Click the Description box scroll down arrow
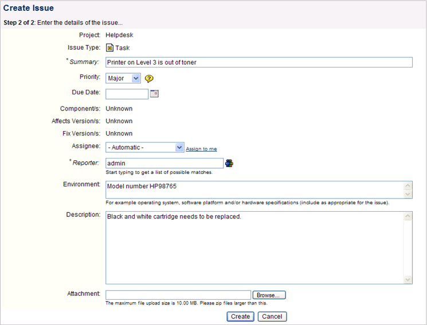 tap(408, 279)
